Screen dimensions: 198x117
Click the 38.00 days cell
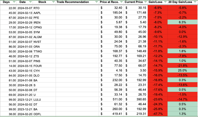click(8, 114)
